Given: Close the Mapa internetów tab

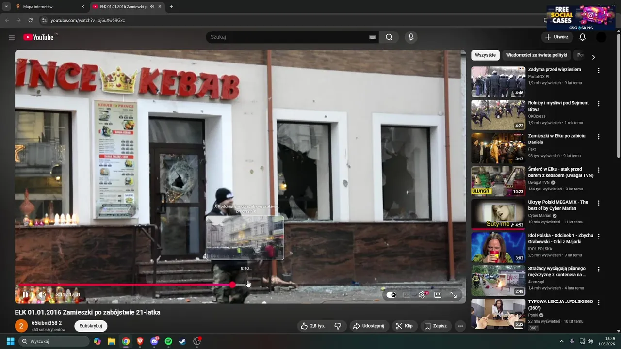Looking at the screenshot, I should tap(82, 7).
